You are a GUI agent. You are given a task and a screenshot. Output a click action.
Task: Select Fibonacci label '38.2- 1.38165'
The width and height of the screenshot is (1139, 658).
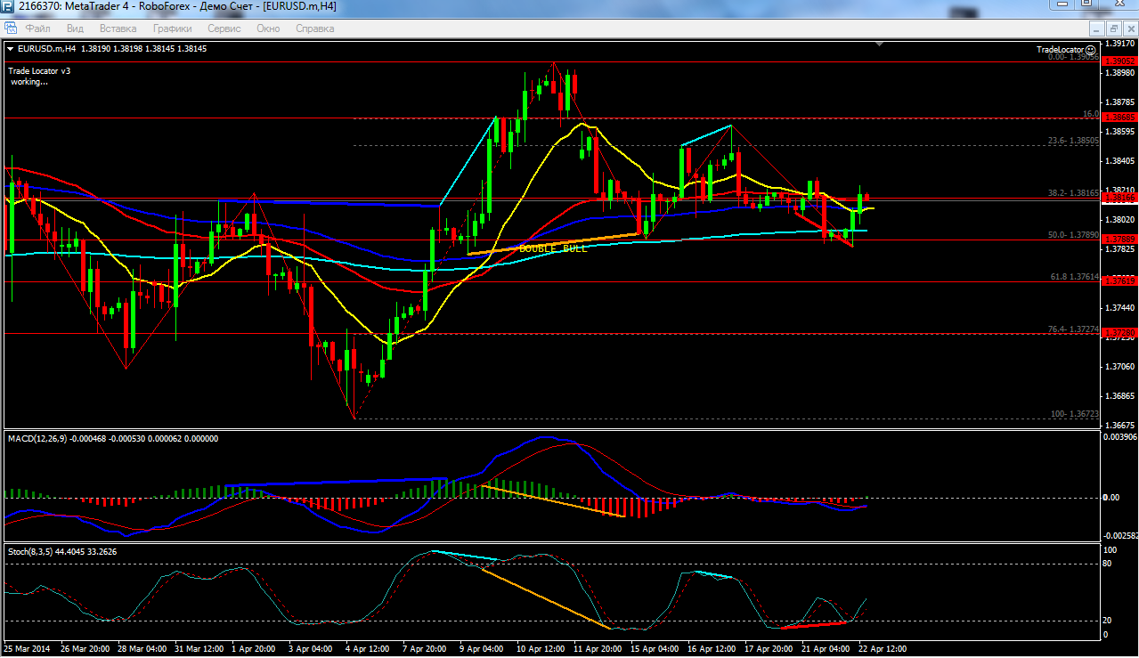1073,192
